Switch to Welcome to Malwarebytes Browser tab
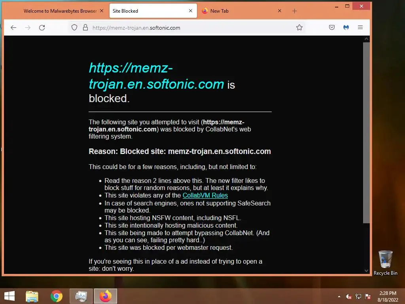Viewport: 405px width, 304px height. 60,11
